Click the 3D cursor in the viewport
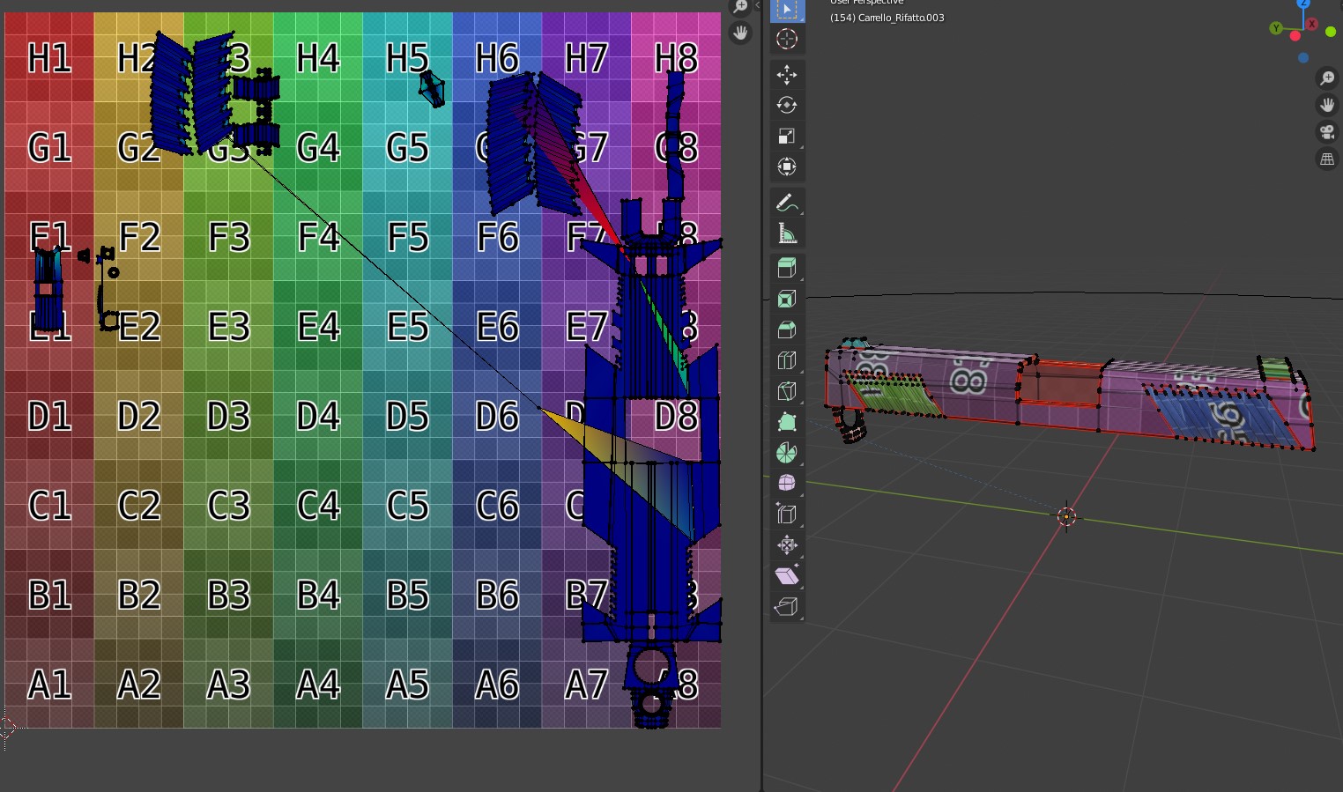 point(1066,516)
